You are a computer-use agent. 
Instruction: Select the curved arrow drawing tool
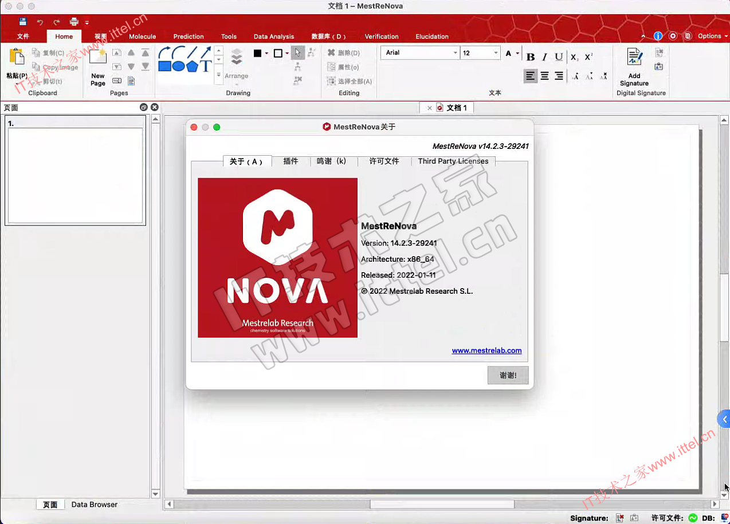(x=164, y=52)
